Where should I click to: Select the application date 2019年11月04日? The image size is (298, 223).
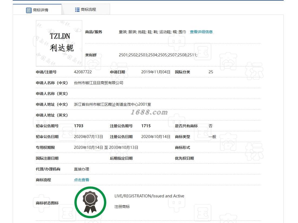[x=156, y=72]
